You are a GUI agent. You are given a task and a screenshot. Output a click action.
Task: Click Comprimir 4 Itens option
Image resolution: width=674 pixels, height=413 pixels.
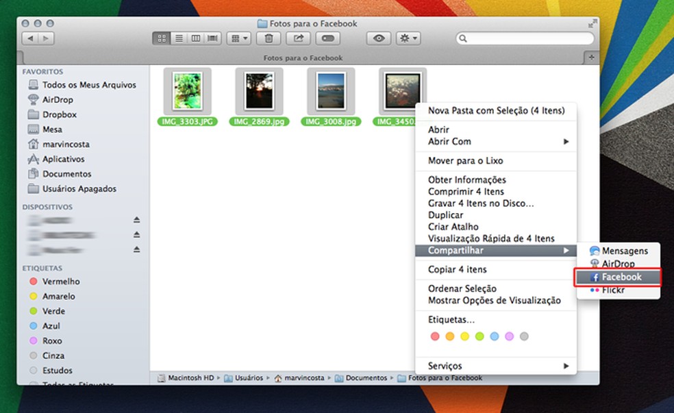click(x=465, y=192)
